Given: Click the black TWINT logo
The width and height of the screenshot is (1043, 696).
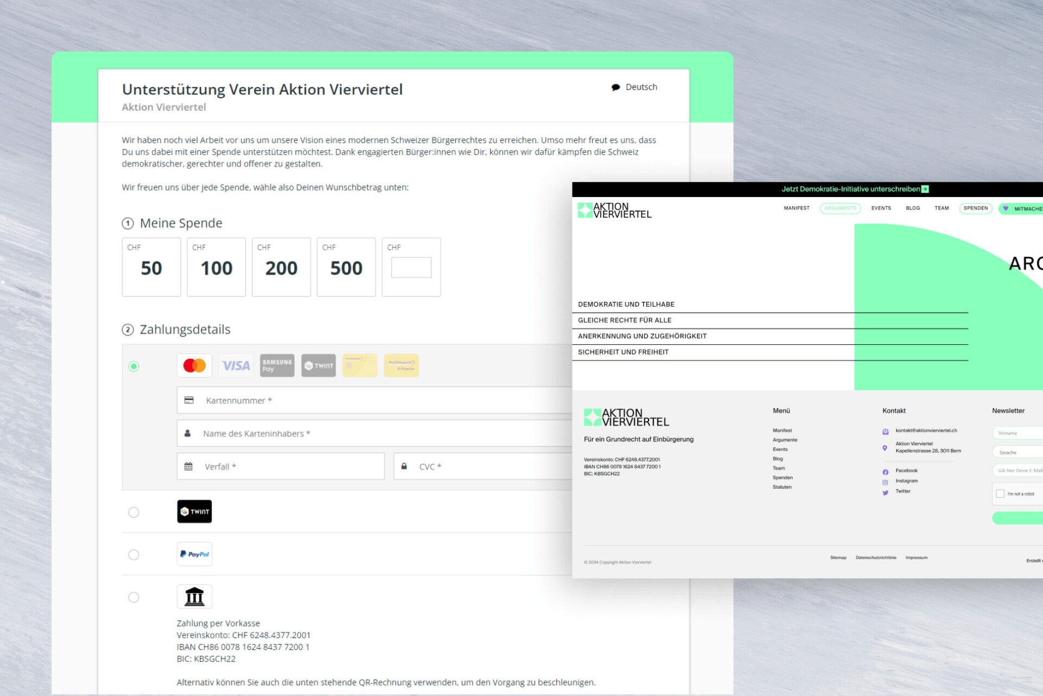Looking at the screenshot, I should [x=194, y=511].
